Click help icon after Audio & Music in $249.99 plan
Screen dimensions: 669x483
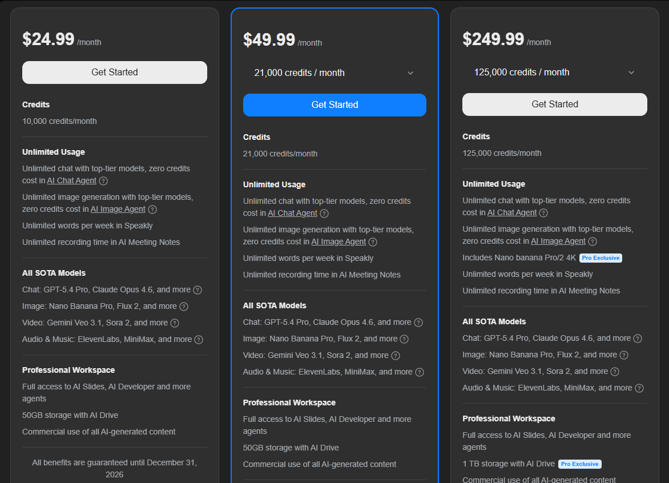(639, 388)
